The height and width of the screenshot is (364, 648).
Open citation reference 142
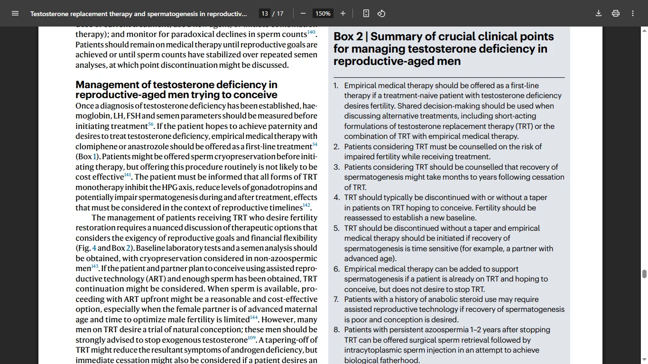[306, 205]
